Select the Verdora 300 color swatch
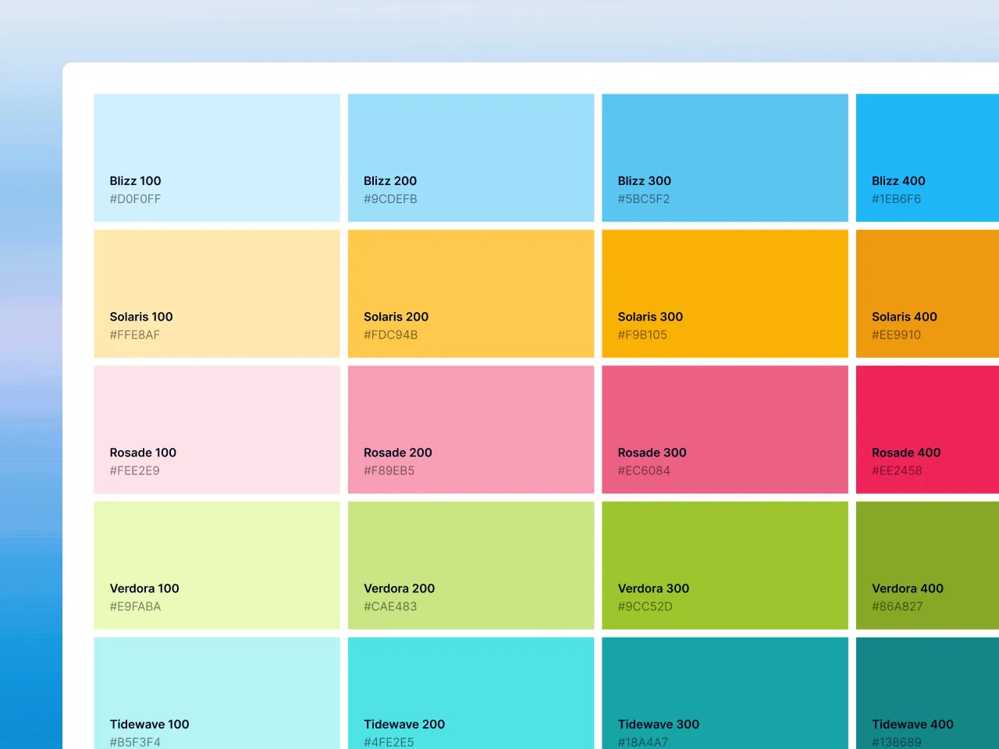This screenshot has height=749, width=999. click(x=725, y=565)
